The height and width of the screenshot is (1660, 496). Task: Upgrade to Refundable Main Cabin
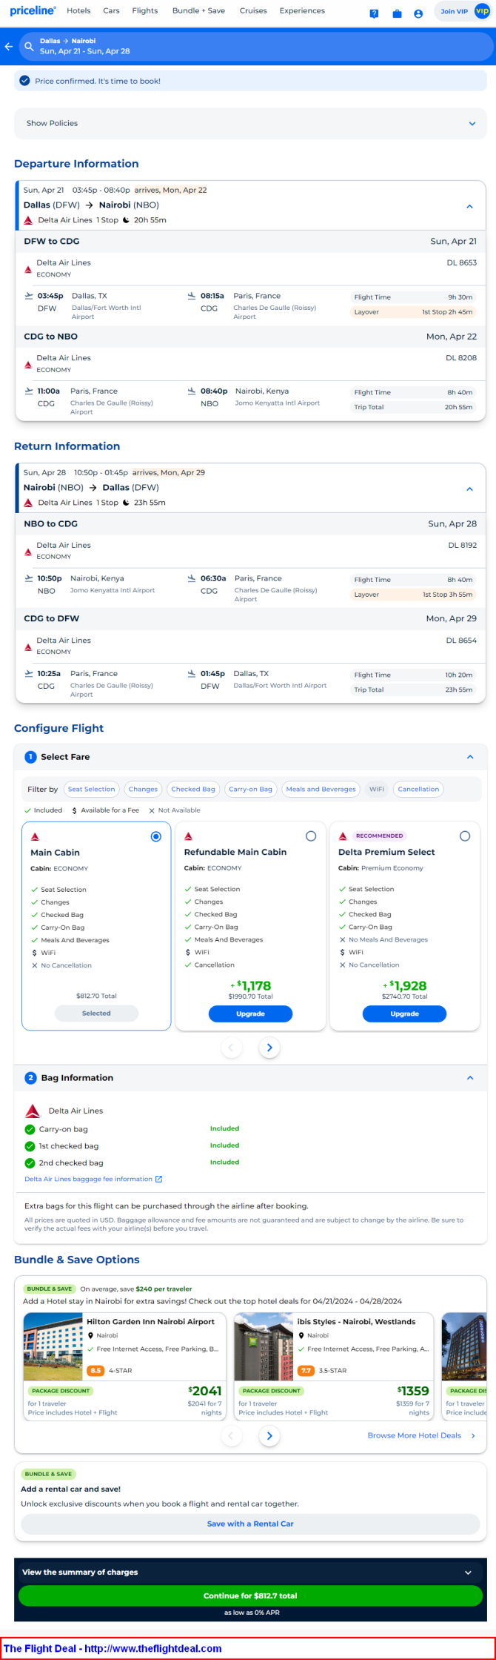pos(250,1013)
